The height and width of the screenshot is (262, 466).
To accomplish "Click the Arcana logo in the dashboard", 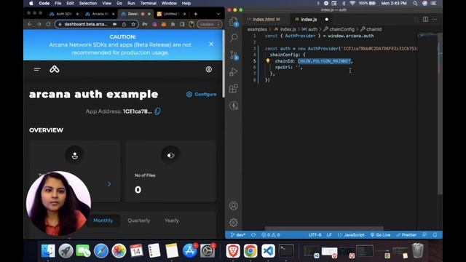I will (55, 69).
